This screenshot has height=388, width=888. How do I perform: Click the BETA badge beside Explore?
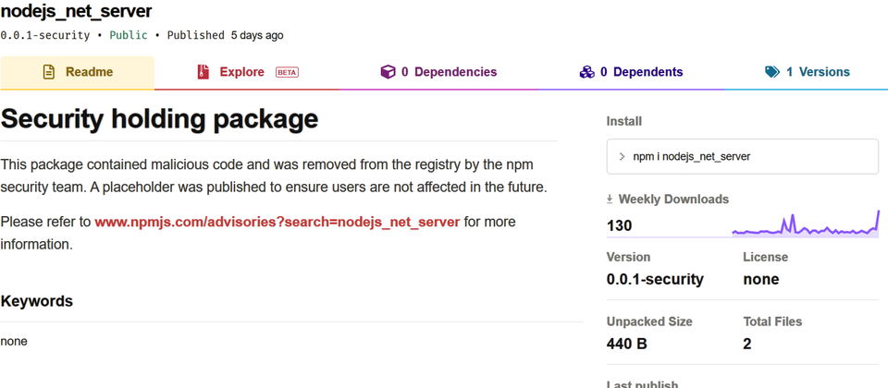287,72
